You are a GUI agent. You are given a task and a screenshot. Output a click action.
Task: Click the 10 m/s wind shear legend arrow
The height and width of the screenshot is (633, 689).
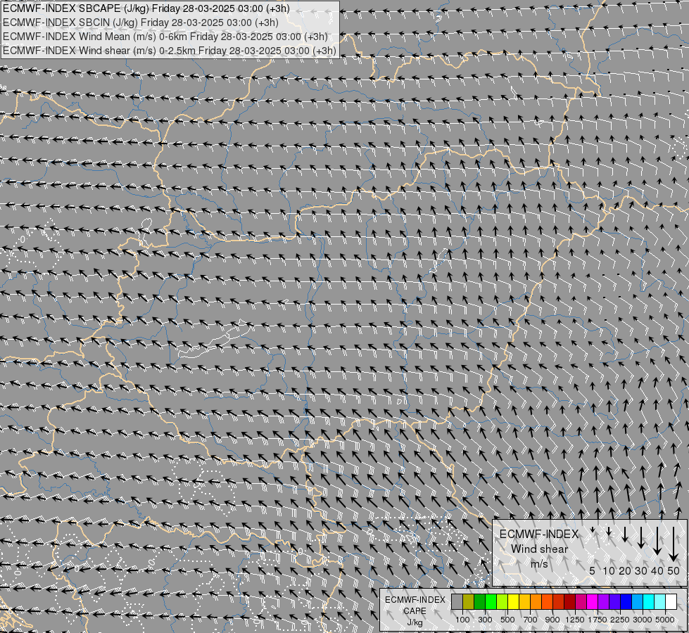coord(609,531)
